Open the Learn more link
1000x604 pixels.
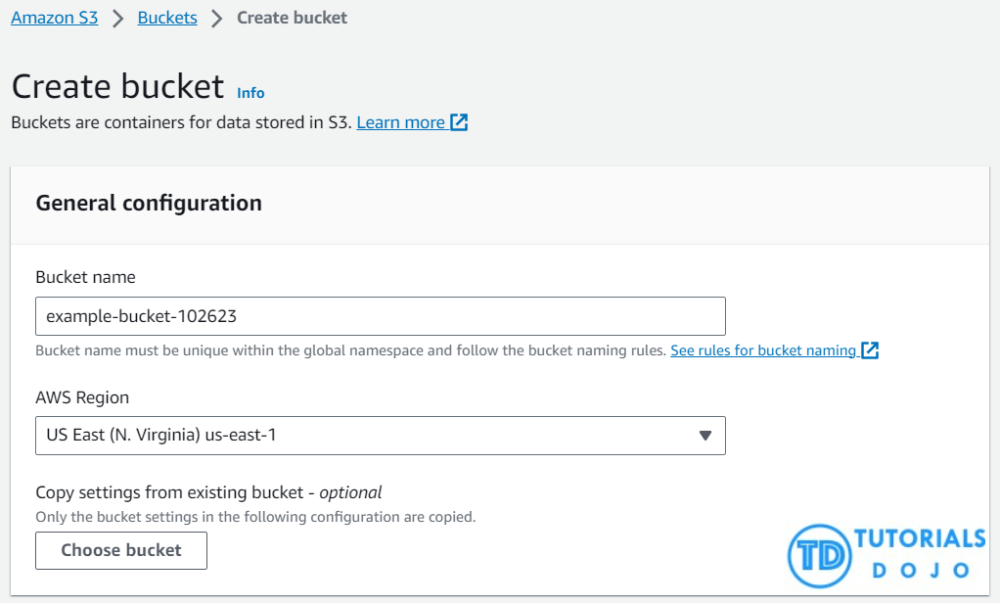pos(400,122)
